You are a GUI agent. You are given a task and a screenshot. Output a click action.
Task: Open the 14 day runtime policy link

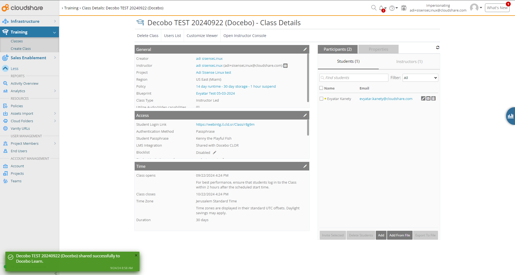[236, 86]
